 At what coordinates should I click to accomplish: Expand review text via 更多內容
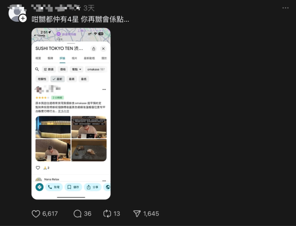click(64, 111)
